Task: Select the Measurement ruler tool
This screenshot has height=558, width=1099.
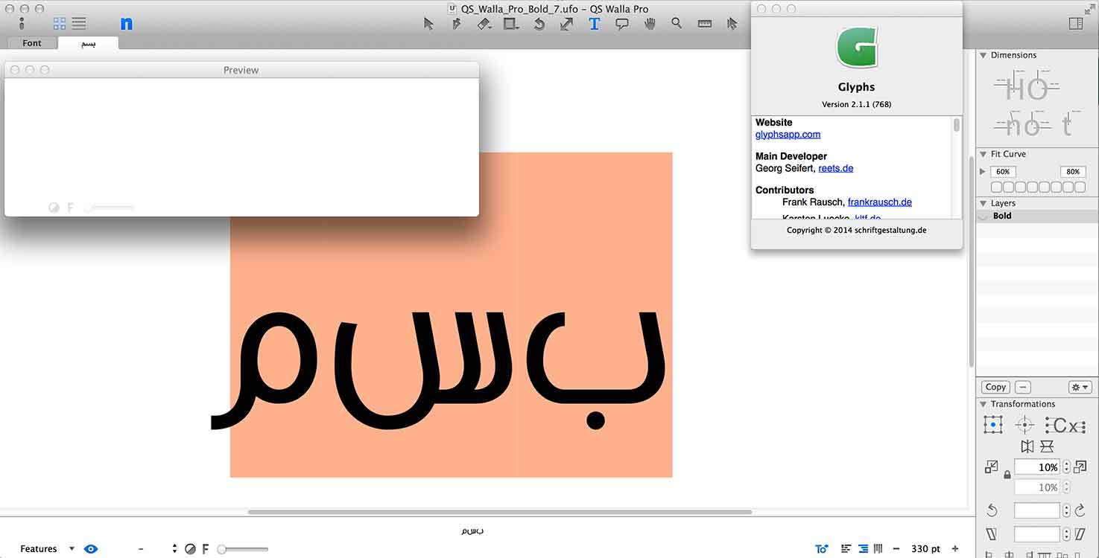Action: [704, 24]
